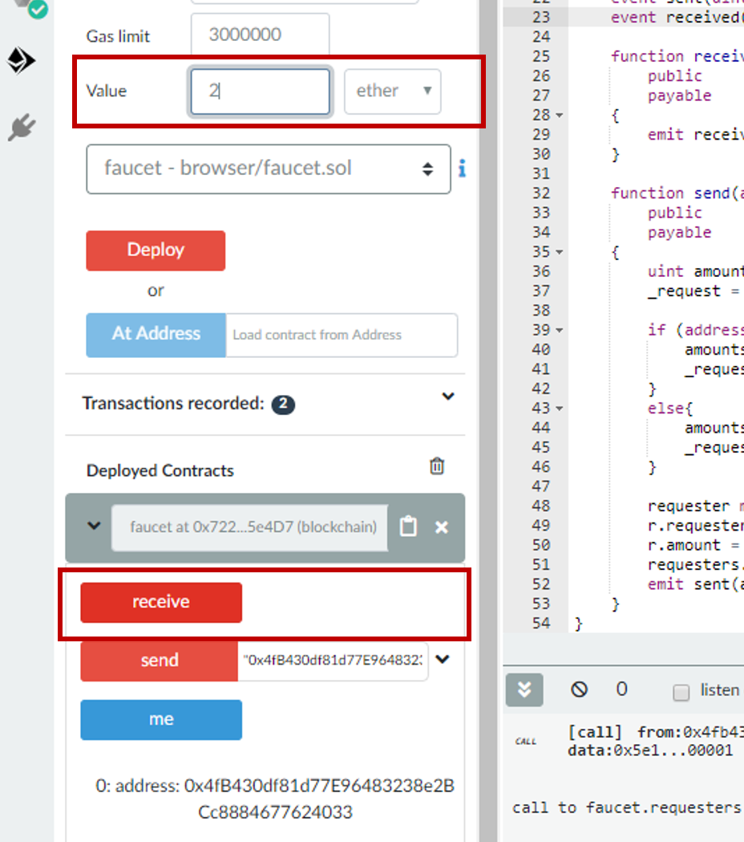The width and height of the screenshot is (744, 842).
Task: Click inside the Value input field
Action: pos(259,91)
